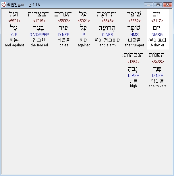
Task: Click the gloss 'the-towers'
Action: [x=158, y=86]
